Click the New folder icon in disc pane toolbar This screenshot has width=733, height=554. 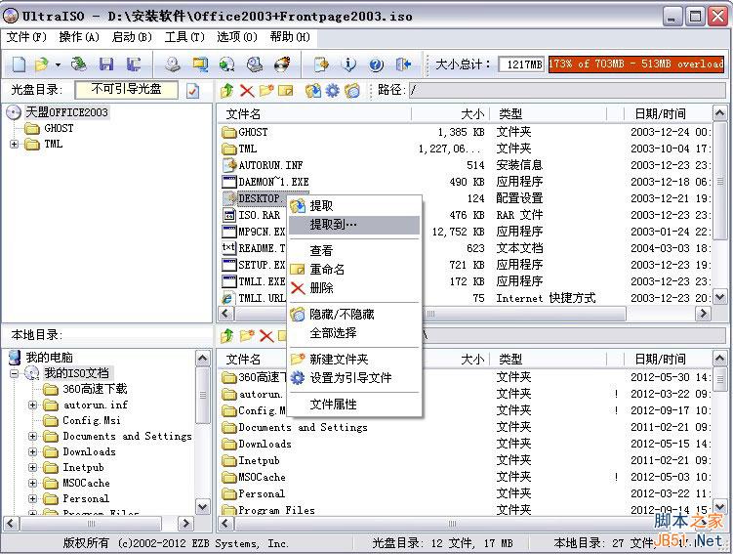266,90
